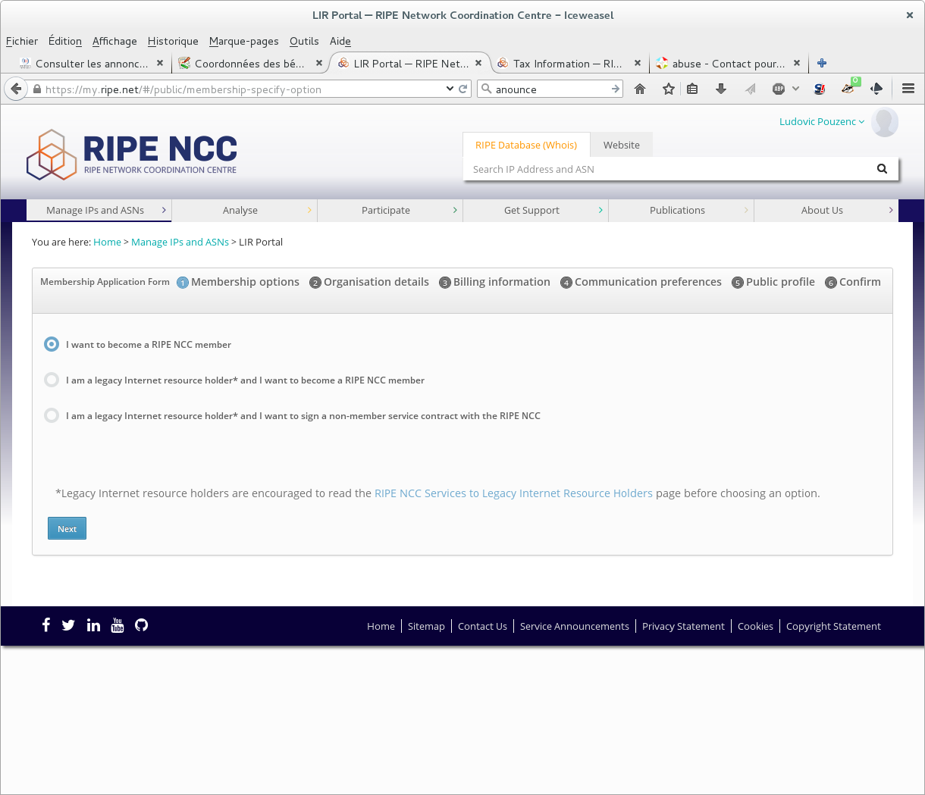Show the bookmarks list icon
This screenshot has width=925, height=795.
692,89
